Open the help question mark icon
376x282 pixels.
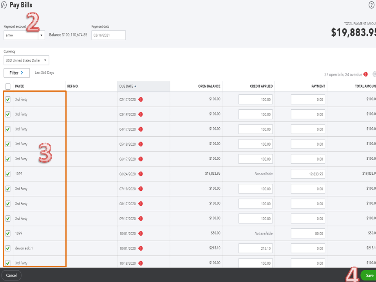point(371,5)
